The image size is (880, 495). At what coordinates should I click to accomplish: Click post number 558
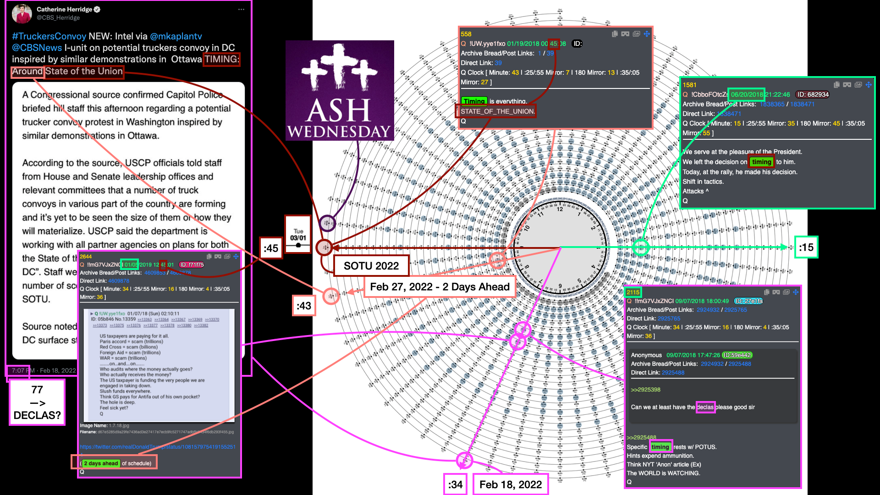[466, 34]
